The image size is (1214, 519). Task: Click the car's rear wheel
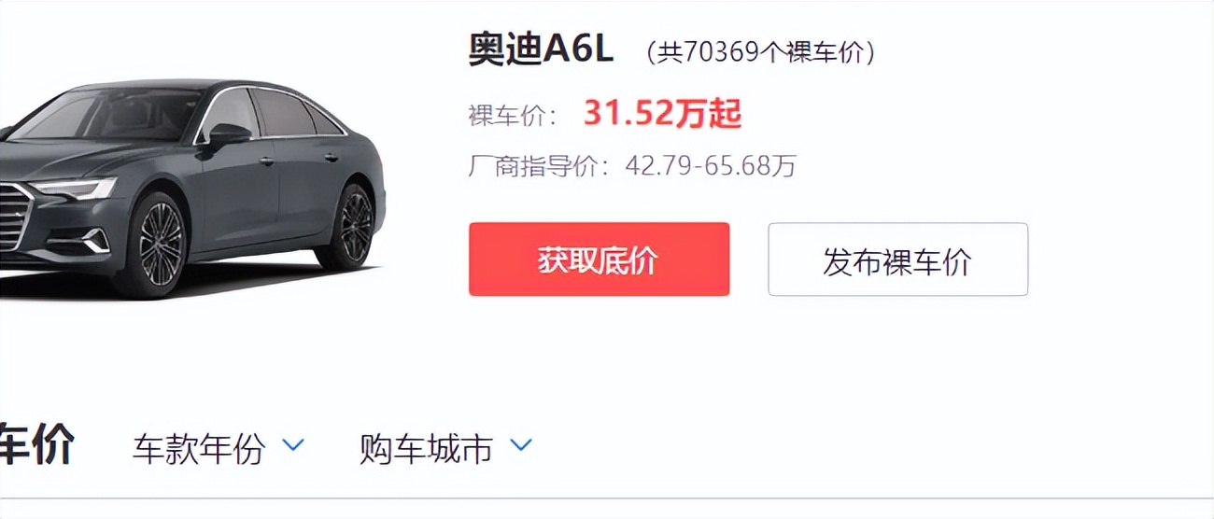click(354, 225)
